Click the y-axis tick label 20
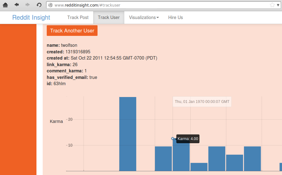 70,119
